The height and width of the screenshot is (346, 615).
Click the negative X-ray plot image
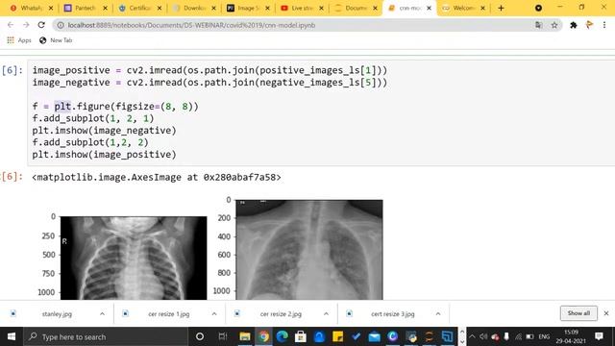tap(134, 258)
